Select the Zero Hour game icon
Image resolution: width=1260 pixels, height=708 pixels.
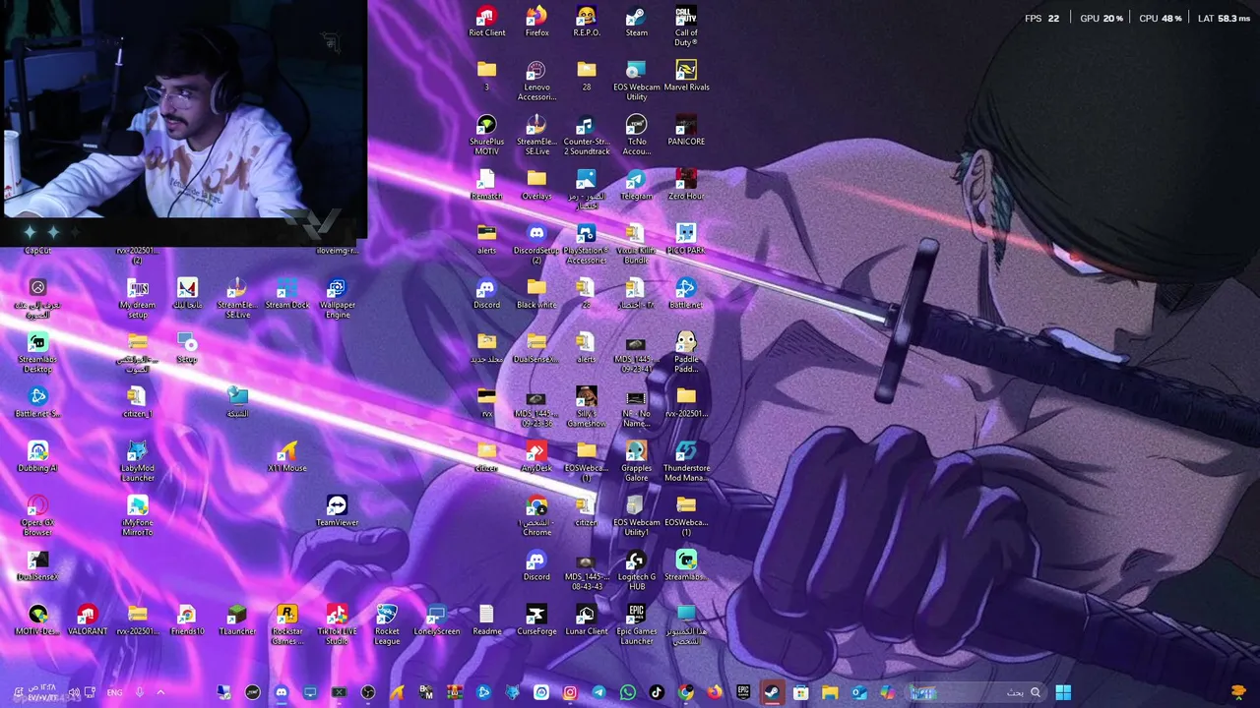(686, 185)
